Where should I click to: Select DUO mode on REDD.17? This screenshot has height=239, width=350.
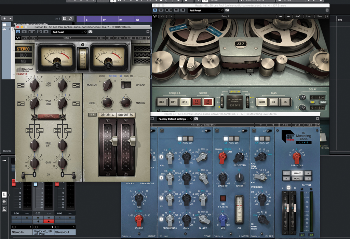pyautogui.click(x=23, y=55)
